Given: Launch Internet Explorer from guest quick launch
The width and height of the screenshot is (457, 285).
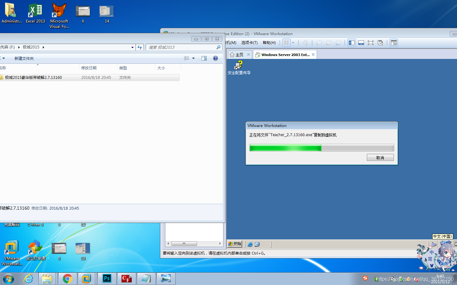Looking at the screenshot, I should 250,244.
